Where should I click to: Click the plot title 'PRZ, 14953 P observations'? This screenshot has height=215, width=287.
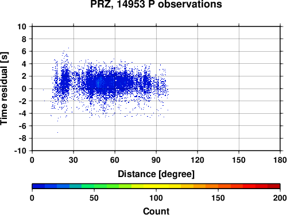pos(156,4)
